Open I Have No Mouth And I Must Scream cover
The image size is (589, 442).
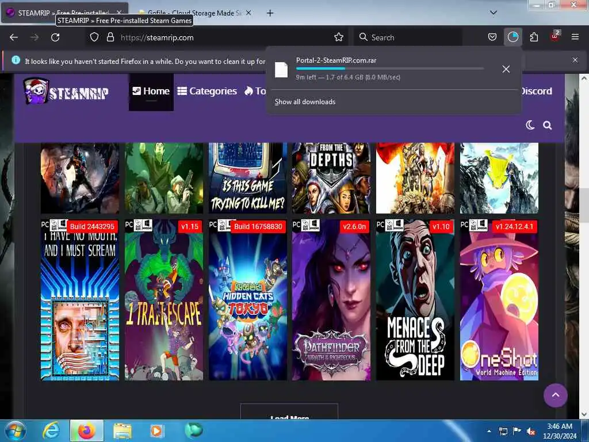[79, 300]
